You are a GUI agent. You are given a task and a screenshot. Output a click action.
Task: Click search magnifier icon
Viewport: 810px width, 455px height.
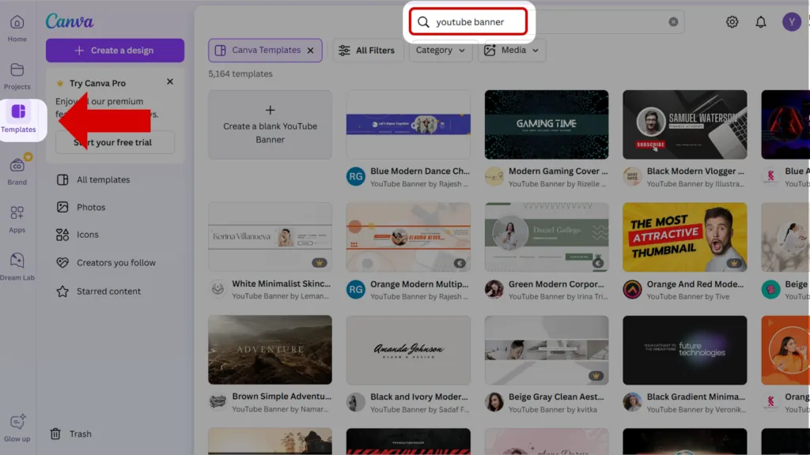click(x=424, y=21)
